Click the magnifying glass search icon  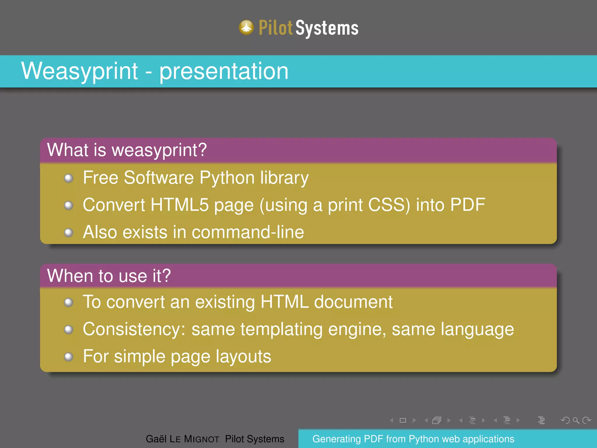click(x=576, y=420)
